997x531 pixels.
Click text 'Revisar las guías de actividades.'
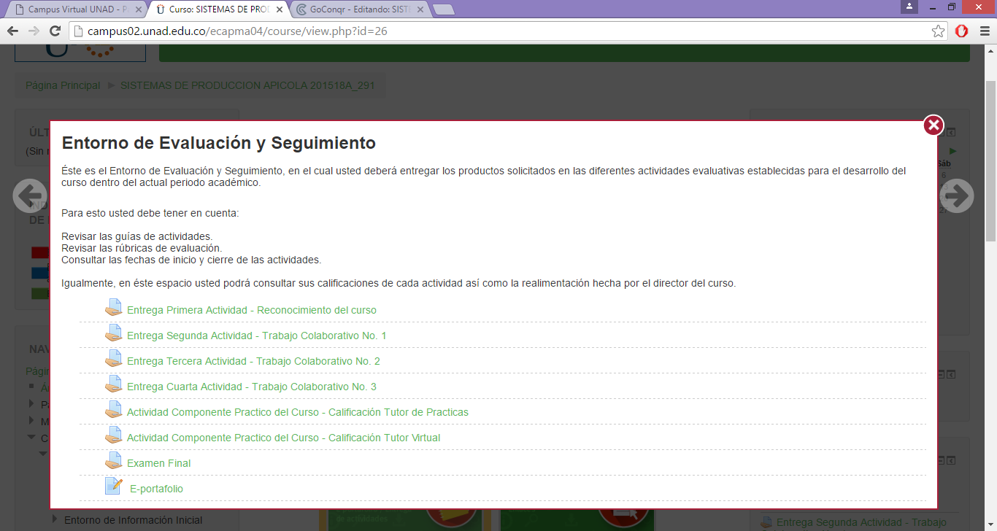tap(137, 236)
